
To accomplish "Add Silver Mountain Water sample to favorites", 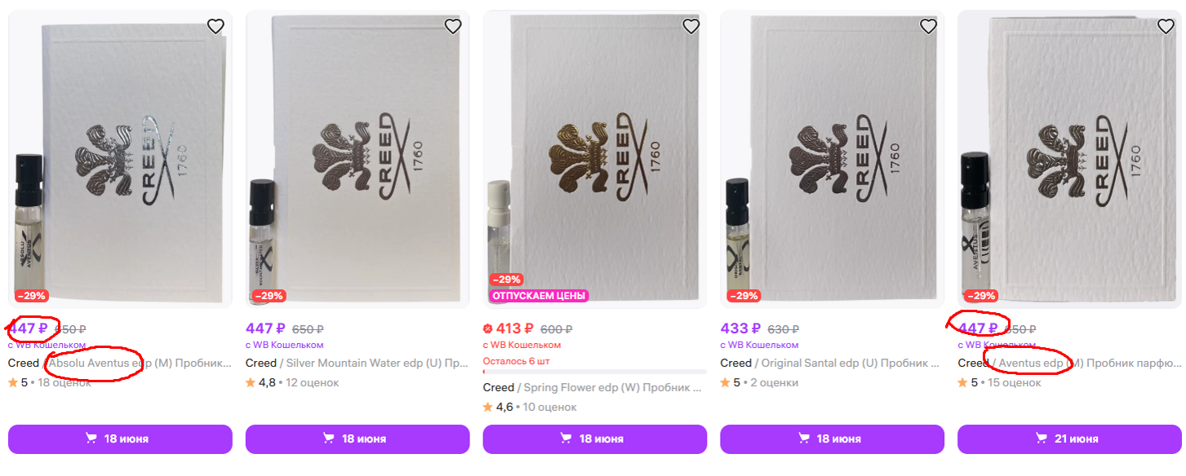I will [x=453, y=27].
